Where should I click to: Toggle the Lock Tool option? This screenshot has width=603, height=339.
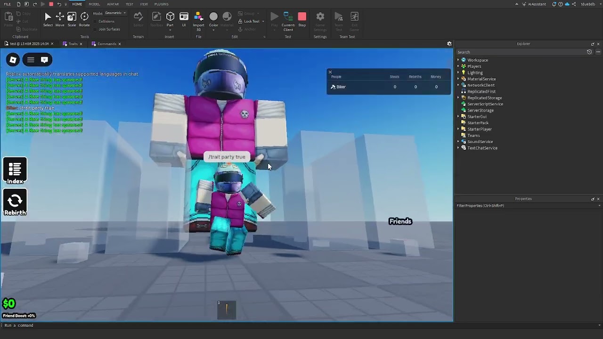[x=249, y=21]
